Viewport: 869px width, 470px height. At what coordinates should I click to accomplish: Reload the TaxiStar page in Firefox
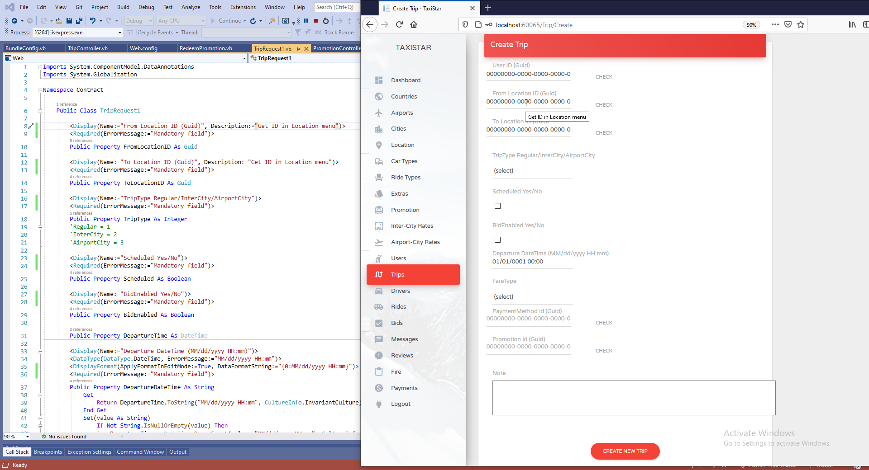click(399, 25)
